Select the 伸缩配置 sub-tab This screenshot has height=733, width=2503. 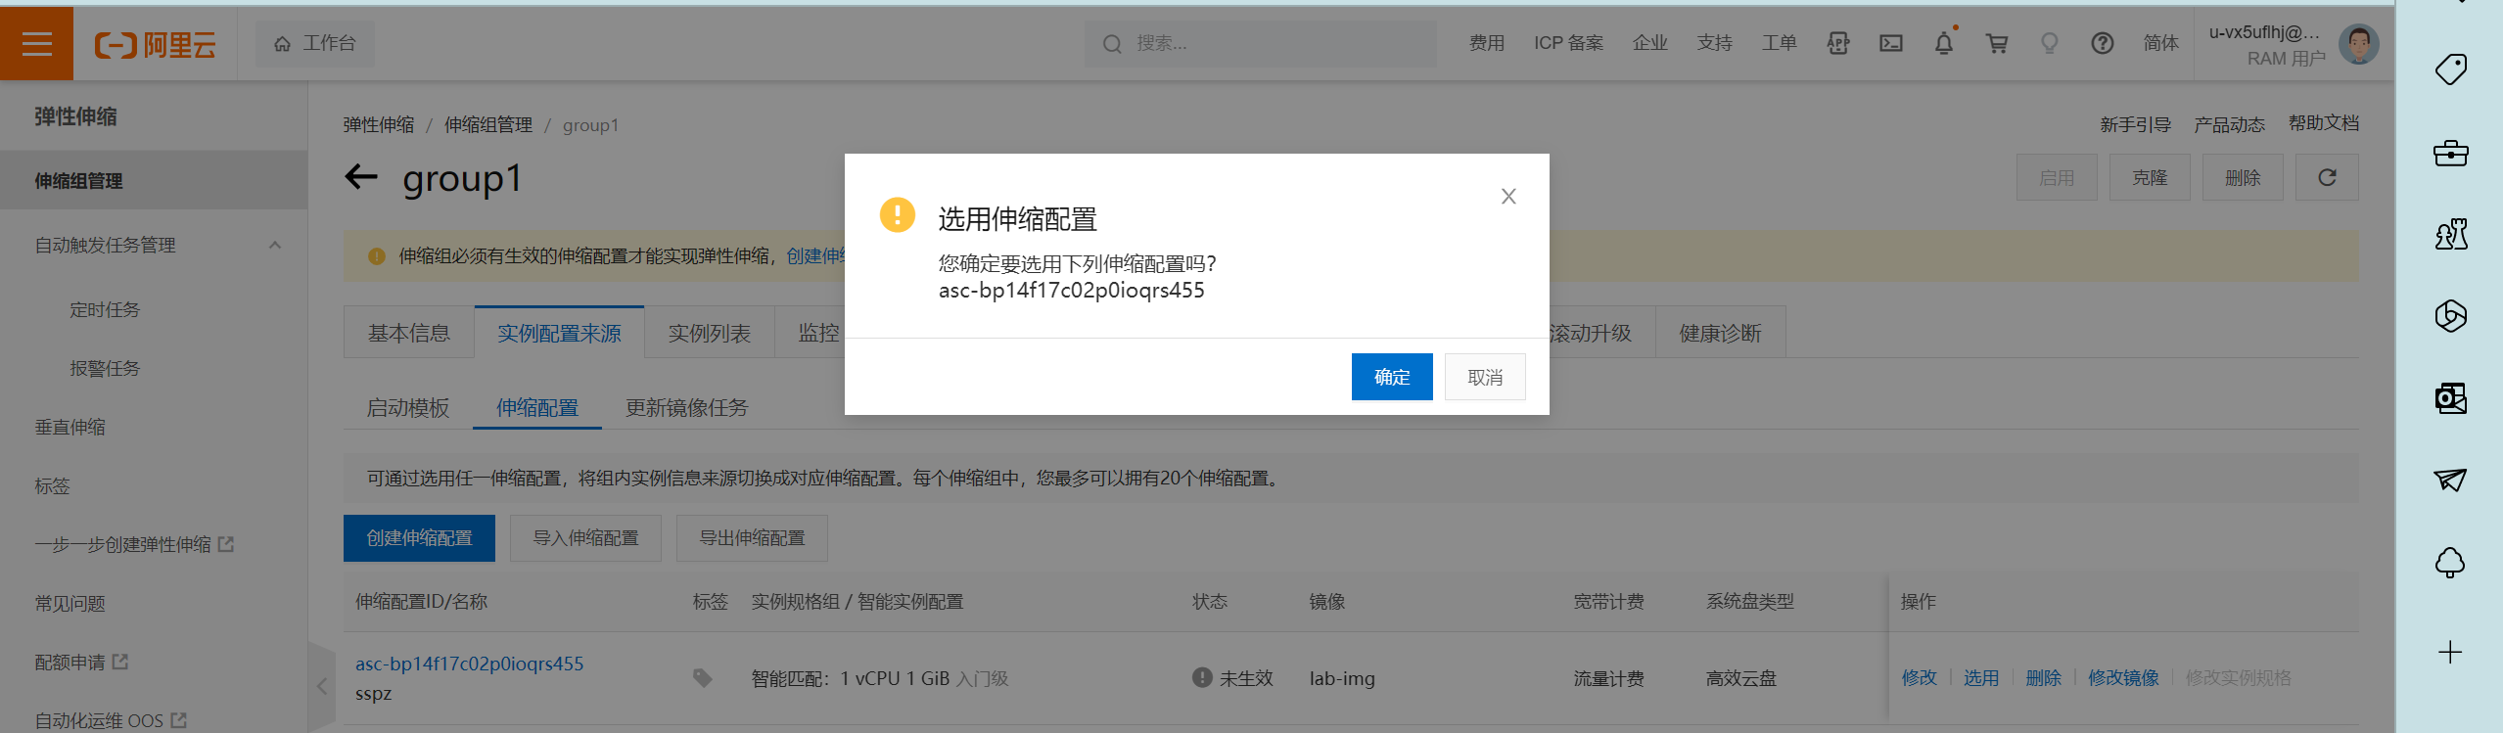[537, 407]
